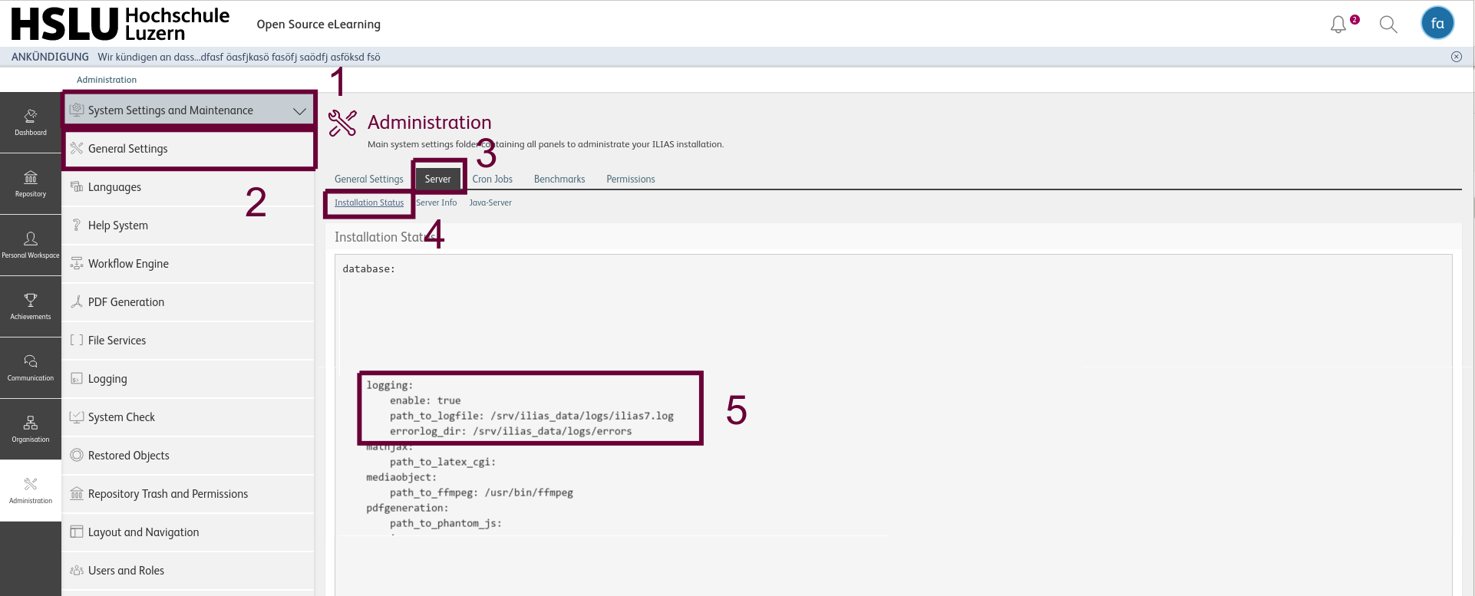Go to Dashboard in the main sidebar

tap(31, 123)
